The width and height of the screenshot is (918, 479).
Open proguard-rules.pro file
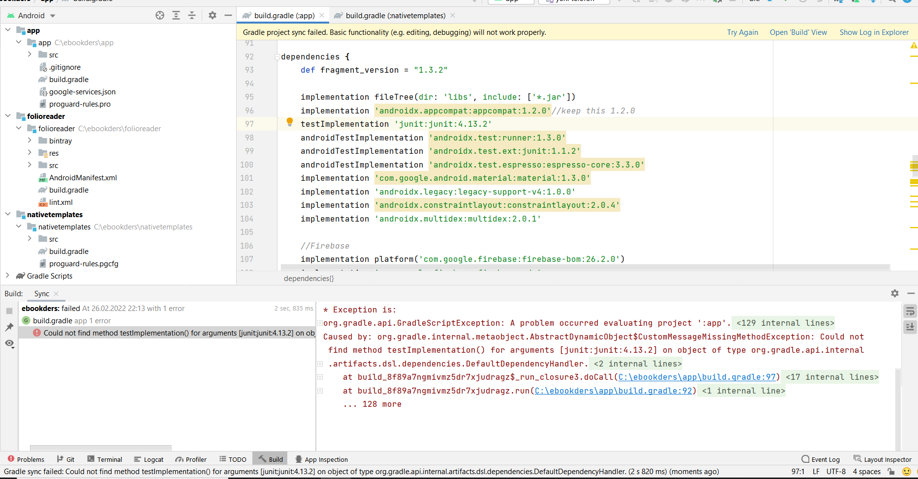click(x=80, y=104)
